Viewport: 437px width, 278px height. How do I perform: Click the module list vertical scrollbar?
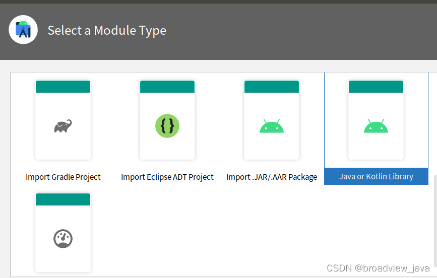pos(435,220)
